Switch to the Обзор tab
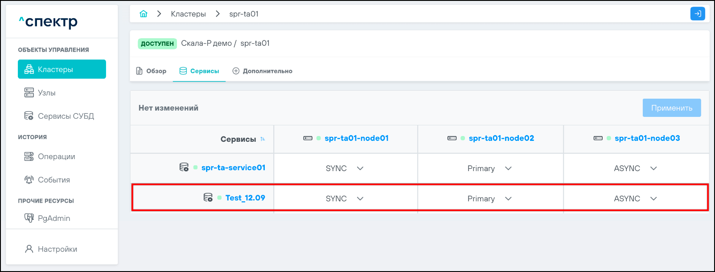 point(151,71)
